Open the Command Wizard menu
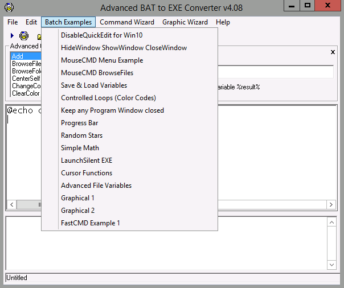 click(126, 22)
